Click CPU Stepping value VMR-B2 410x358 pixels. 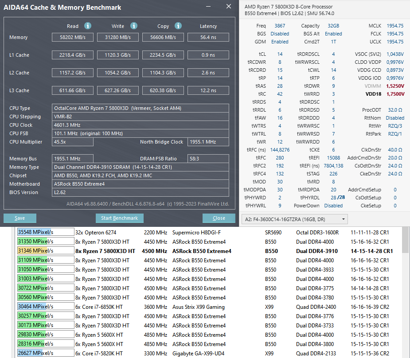click(141, 117)
